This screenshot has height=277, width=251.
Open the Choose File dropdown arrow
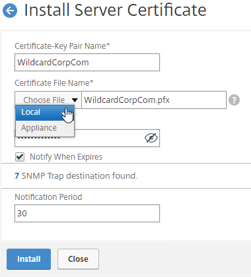tap(75, 100)
